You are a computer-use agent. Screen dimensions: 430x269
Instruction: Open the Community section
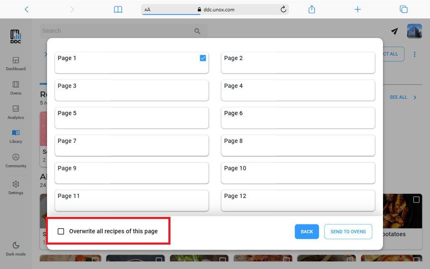click(x=16, y=161)
